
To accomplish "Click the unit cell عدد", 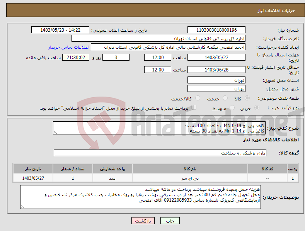I will (x=112, y=178).
